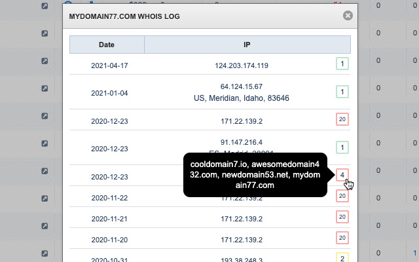Select IP 171.22.139.2 in the 2020-11-20 row
The width and height of the screenshot is (419, 262).
(242, 240)
